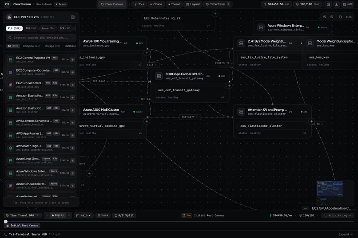358x238 pixels.
Task: Select the All (108) provider tab
Action: [x=14, y=28]
